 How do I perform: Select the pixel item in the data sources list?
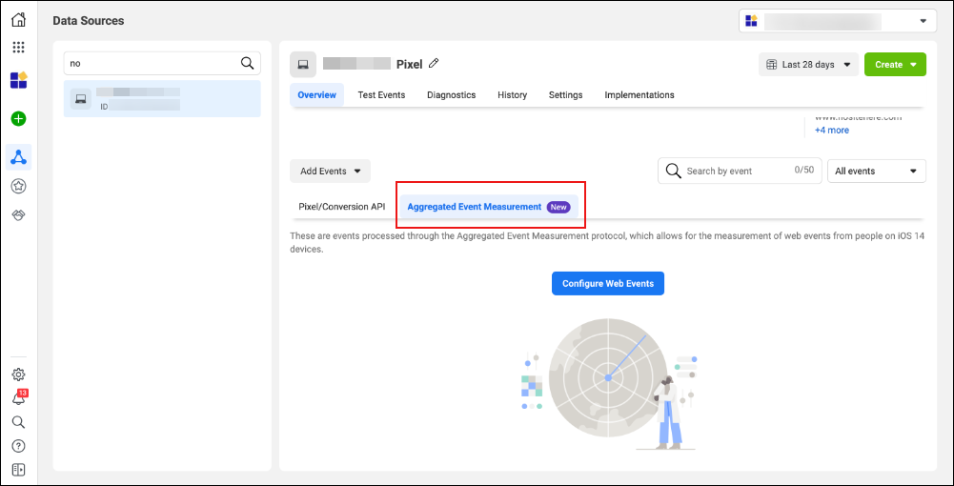tap(162, 98)
